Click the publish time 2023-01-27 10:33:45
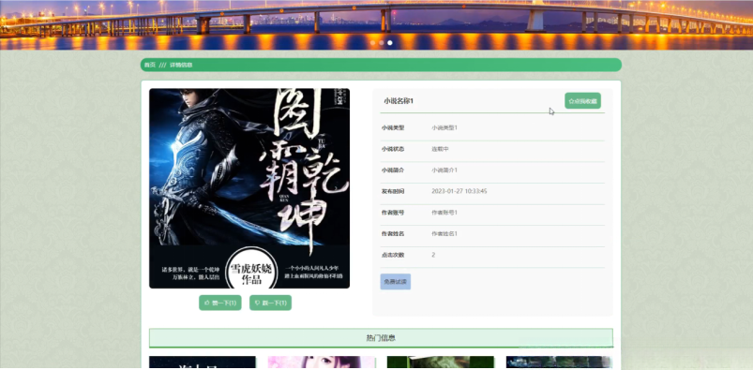 point(459,191)
